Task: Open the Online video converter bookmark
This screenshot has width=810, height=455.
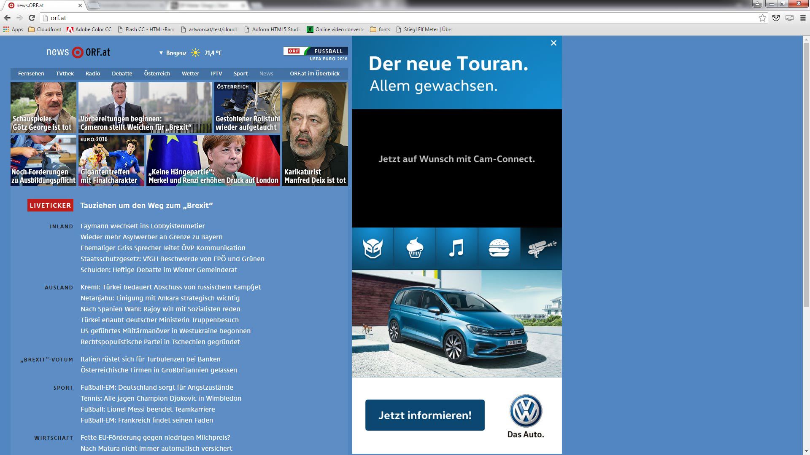Action: pyautogui.click(x=335, y=29)
